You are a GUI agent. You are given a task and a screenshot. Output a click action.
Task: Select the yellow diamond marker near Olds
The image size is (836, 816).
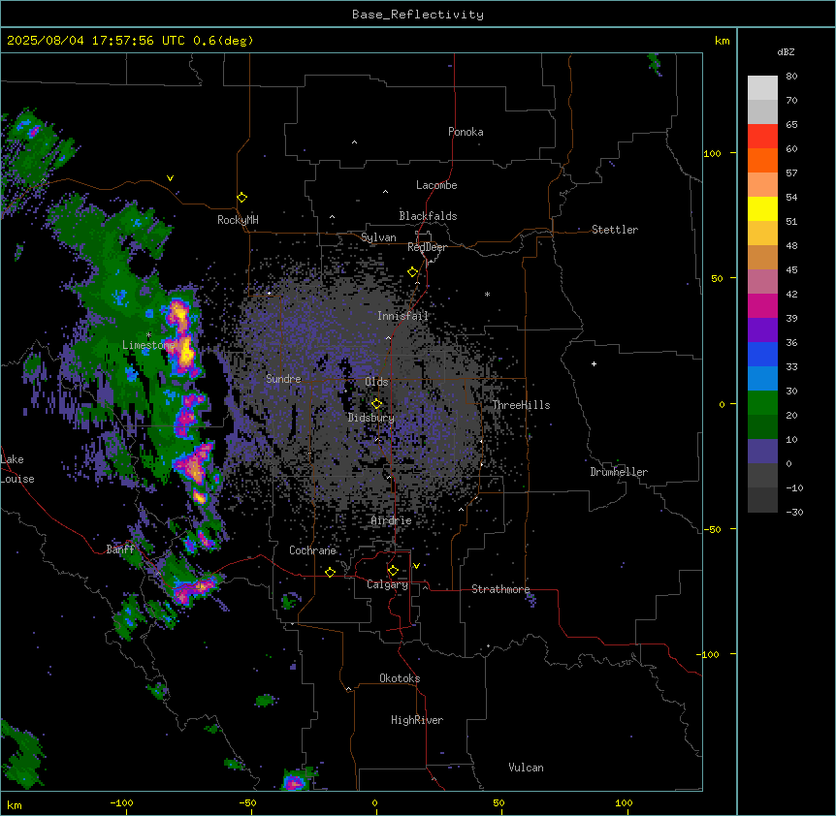pyautogui.click(x=377, y=404)
